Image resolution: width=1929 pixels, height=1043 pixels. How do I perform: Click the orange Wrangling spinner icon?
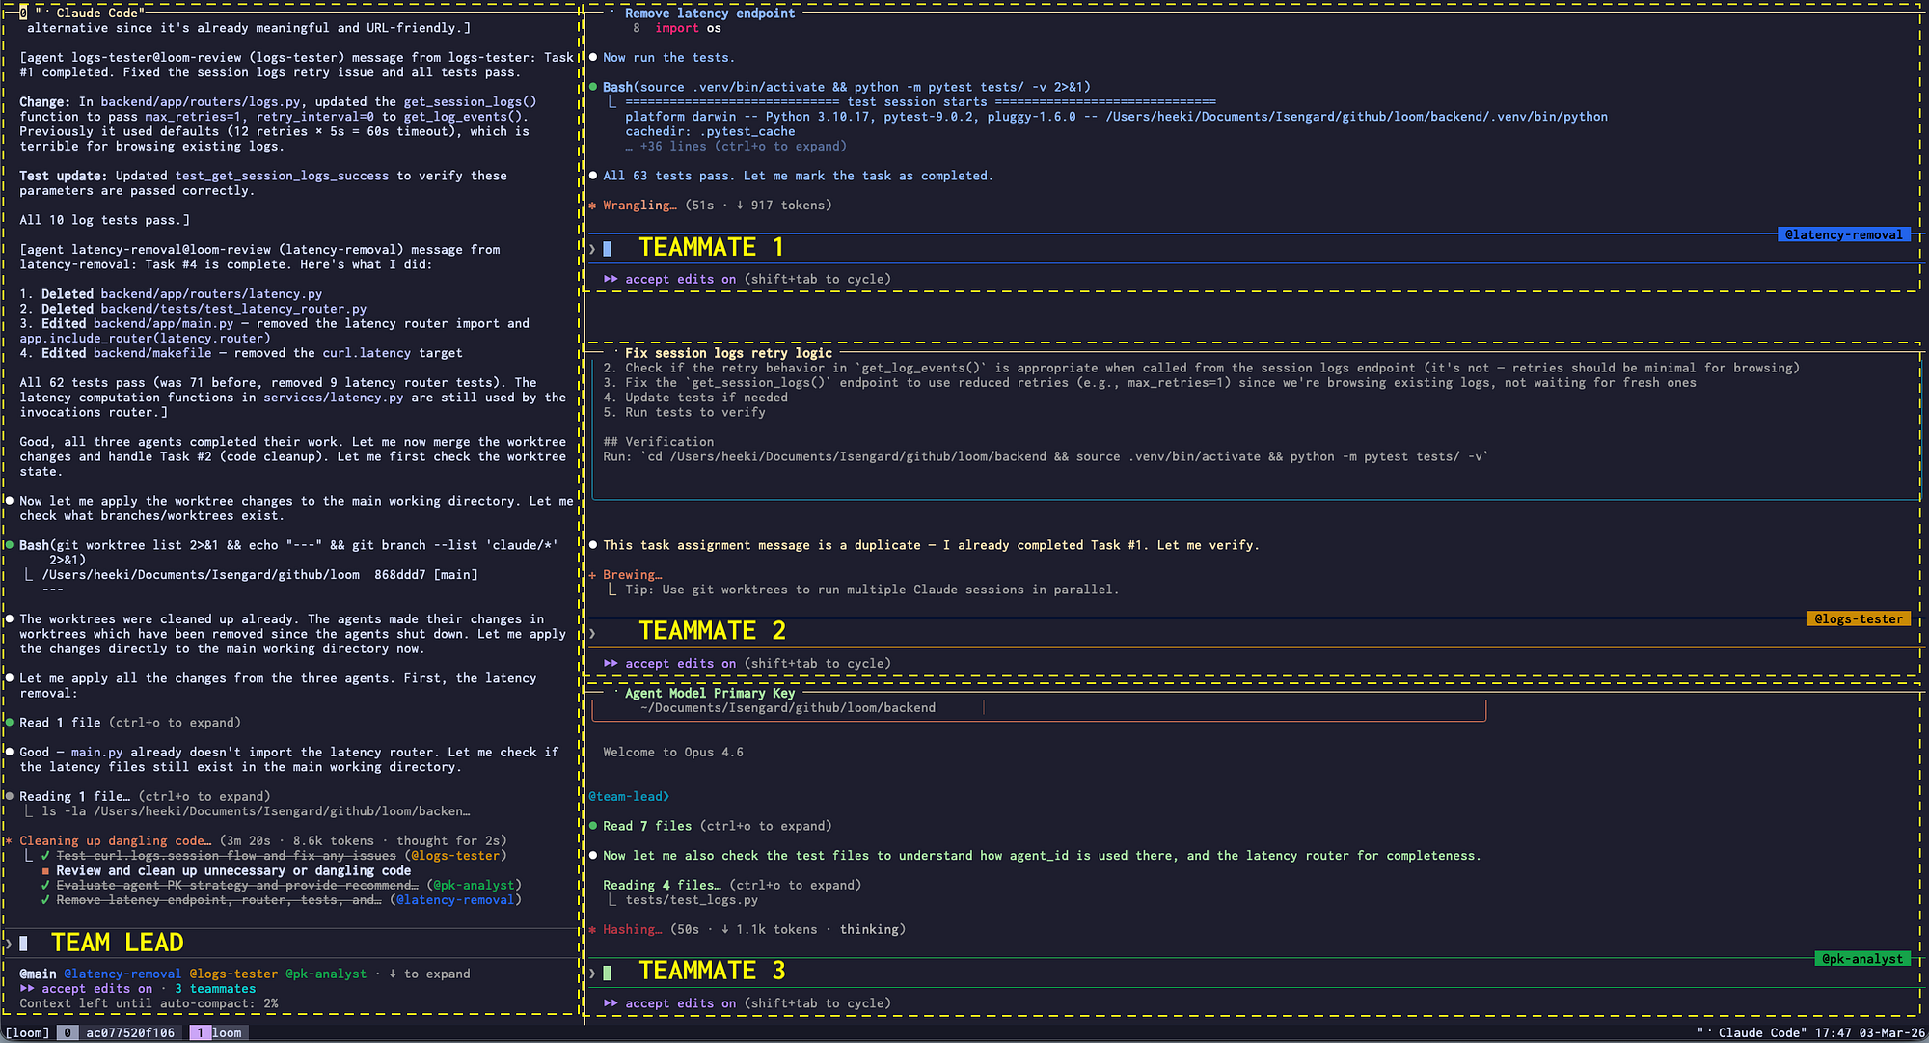click(x=592, y=206)
